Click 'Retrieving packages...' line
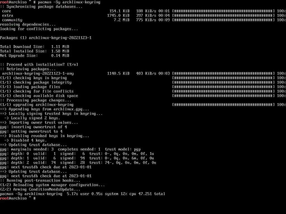Viewport: 286px width, 214px height. click(28, 69)
